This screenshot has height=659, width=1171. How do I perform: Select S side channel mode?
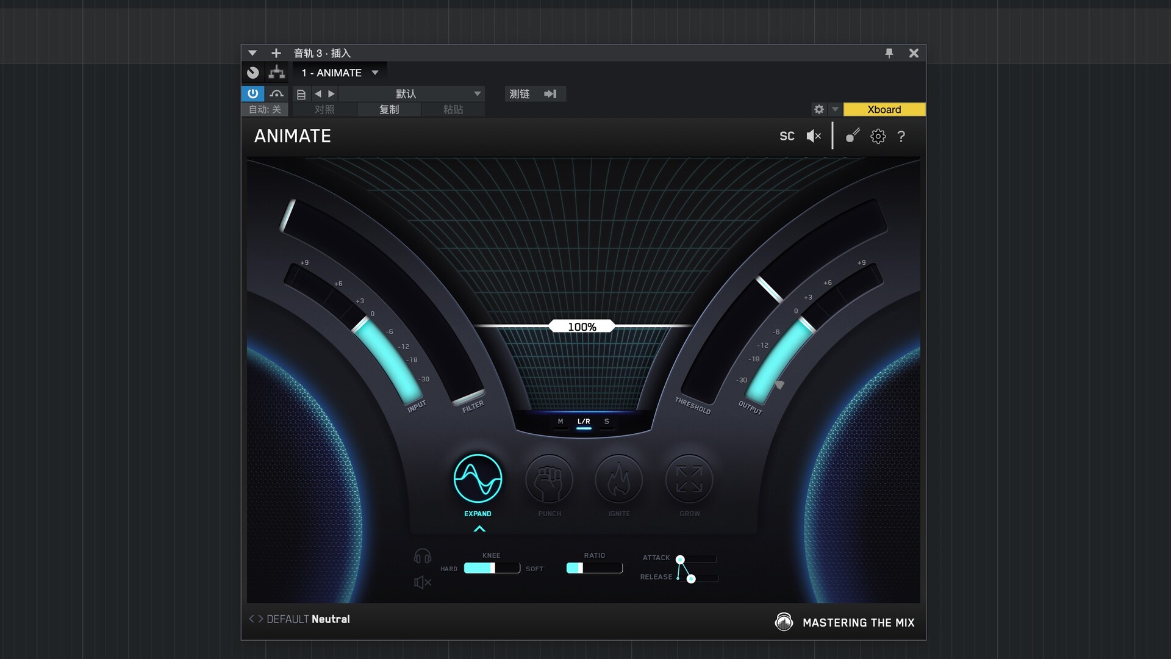(606, 422)
